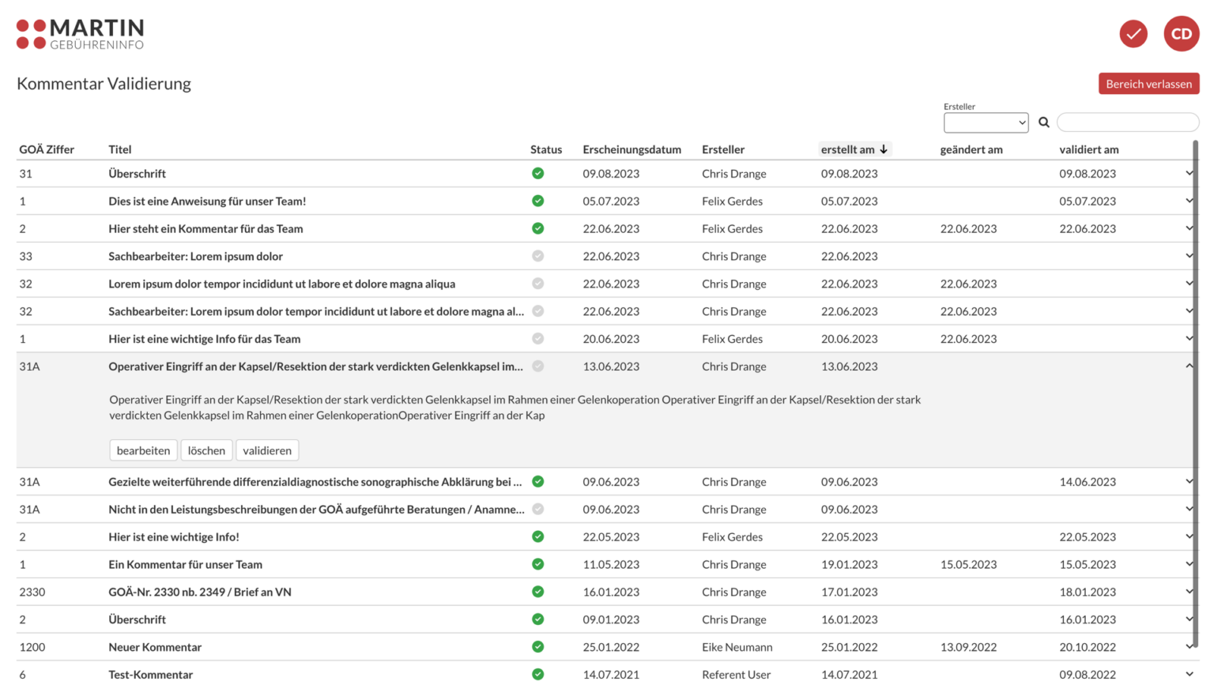Click green status icon of 'Test-Kommentar' row
The image size is (1214, 700).
(x=537, y=675)
